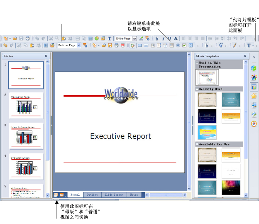
Task: Click the pencil drawing tool icon
Action: click(235, 45)
